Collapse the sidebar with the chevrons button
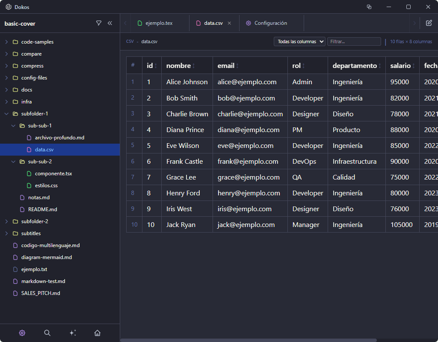 tap(110, 23)
